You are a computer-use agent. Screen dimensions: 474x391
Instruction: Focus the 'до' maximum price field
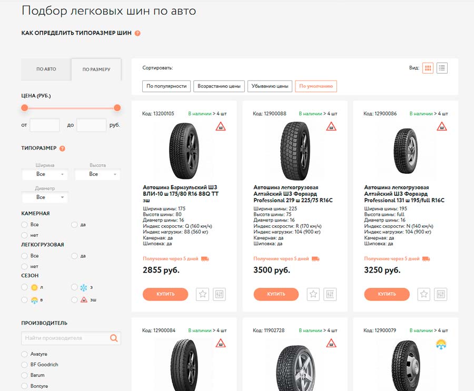[x=91, y=125]
